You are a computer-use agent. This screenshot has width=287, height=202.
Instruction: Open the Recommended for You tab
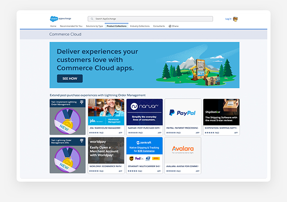click(71, 26)
